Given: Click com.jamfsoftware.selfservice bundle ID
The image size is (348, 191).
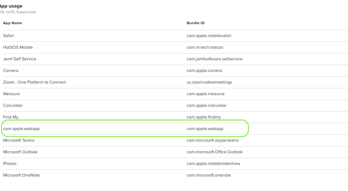Looking at the screenshot, I should [214, 59].
